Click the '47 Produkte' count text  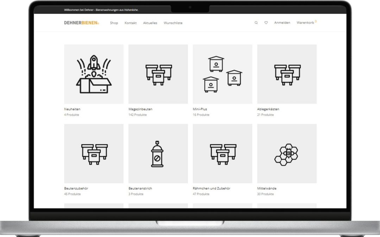(201, 194)
